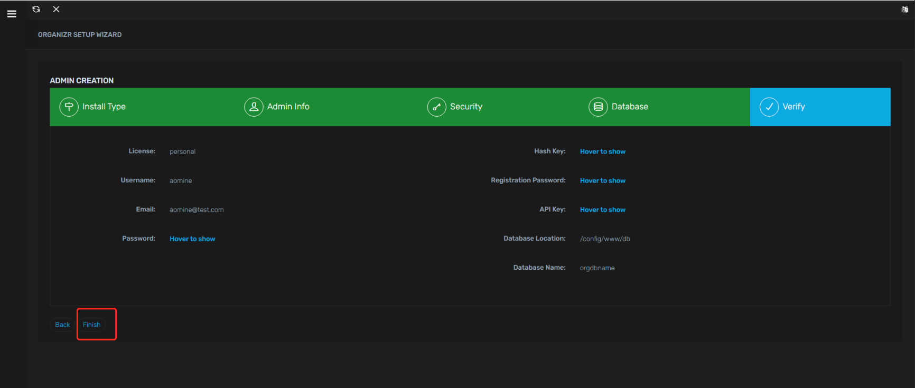Click the X close-tab icon in top bar

click(56, 9)
